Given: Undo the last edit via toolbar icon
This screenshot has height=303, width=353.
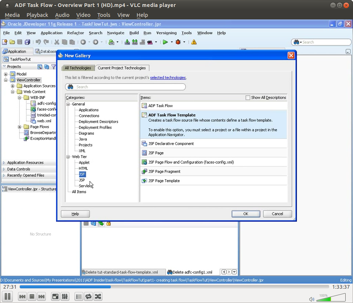Looking at the screenshot, I should pos(39,42).
